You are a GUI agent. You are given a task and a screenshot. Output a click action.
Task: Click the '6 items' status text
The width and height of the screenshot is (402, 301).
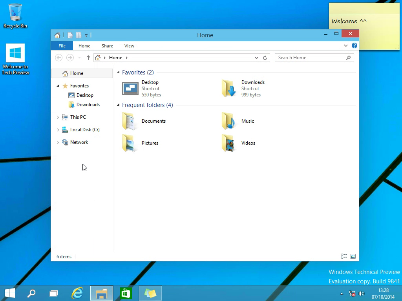64,256
